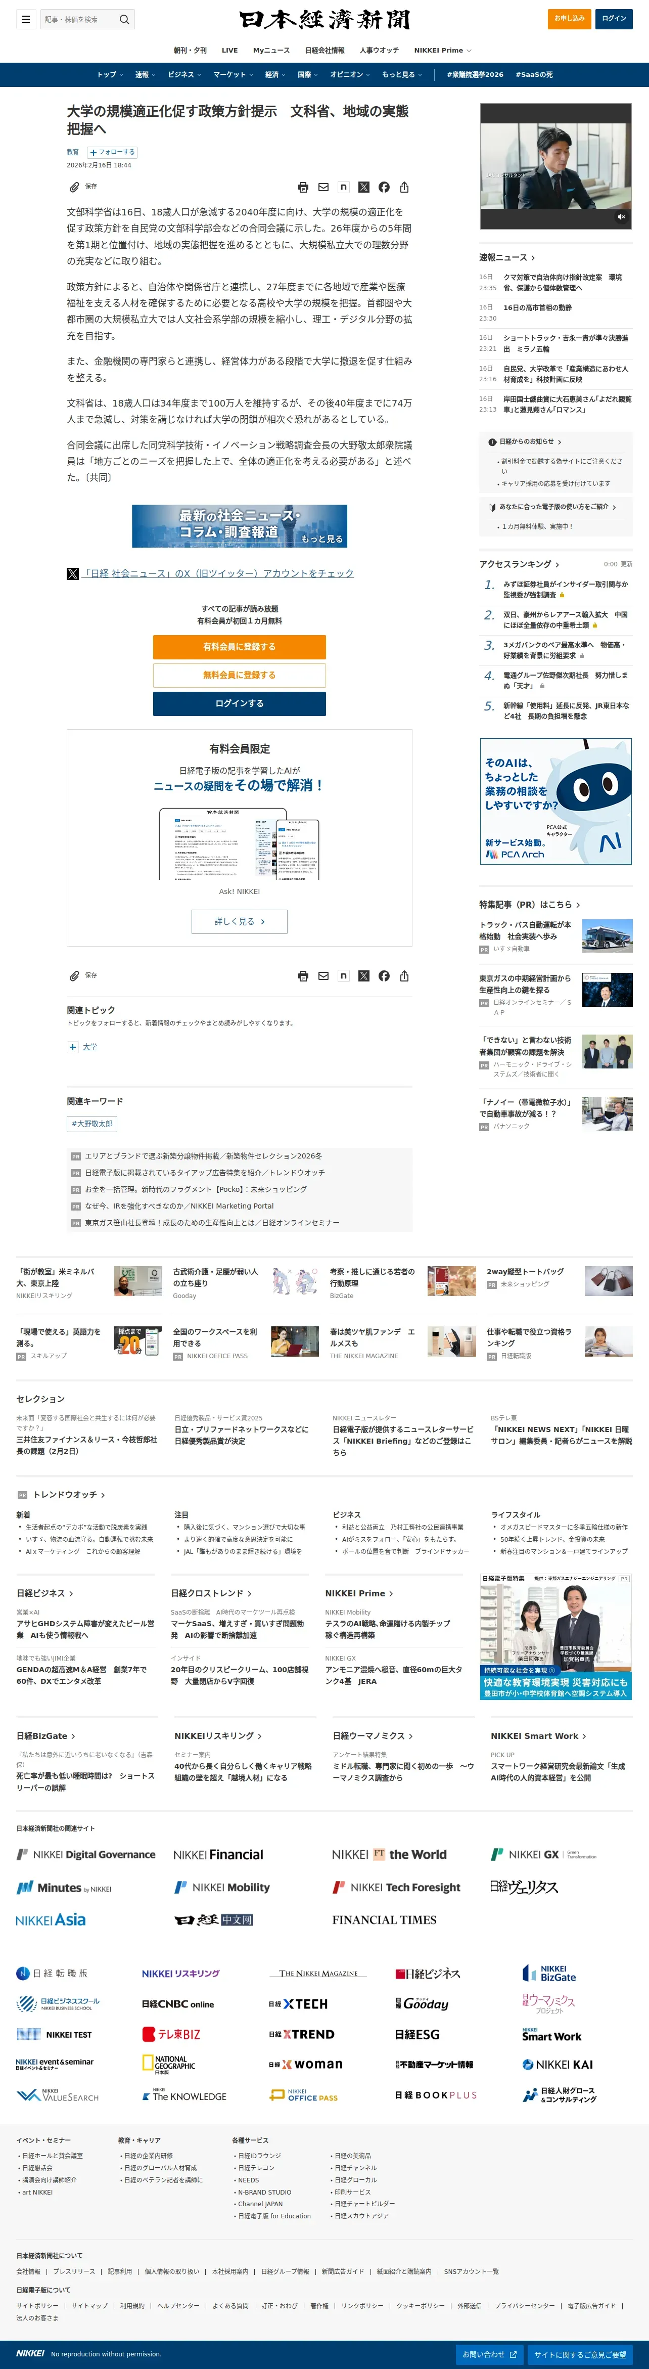Share on X using icon under headline
The width and height of the screenshot is (649, 2369).
coord(364,187)
